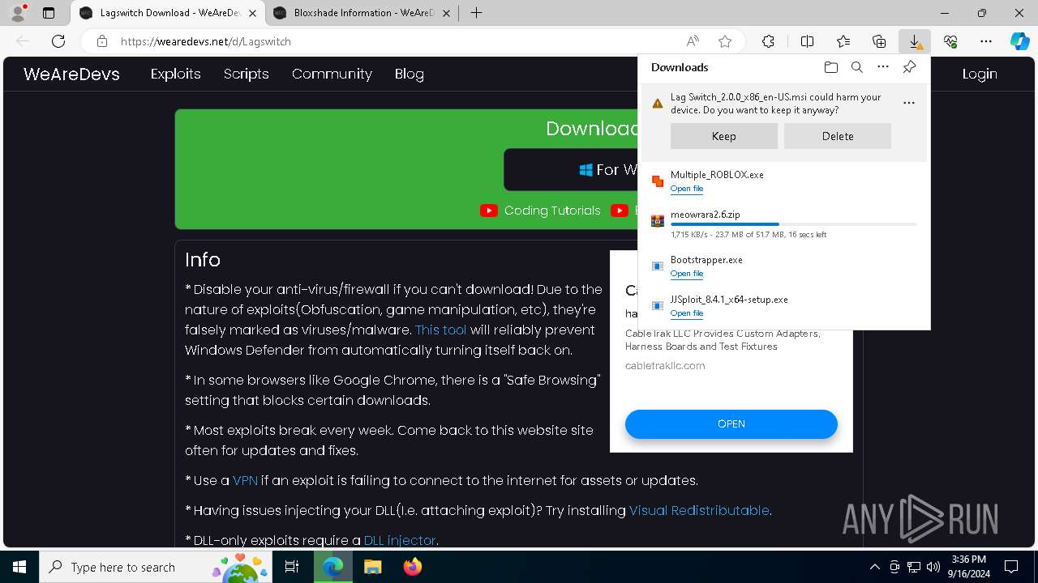Open the VPN link
Viewport: 1038px width, 583px height.
[x=245, y=480]
